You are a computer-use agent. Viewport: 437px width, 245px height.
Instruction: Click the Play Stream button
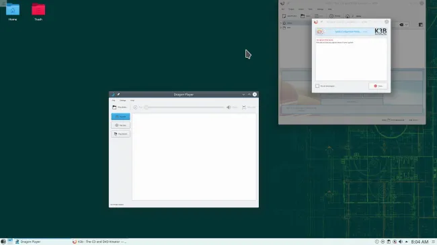[120, 134]
